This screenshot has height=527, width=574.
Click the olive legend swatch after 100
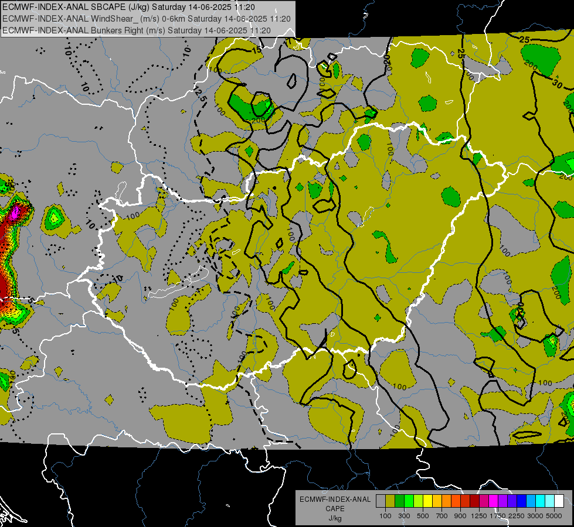coord(390,501)
